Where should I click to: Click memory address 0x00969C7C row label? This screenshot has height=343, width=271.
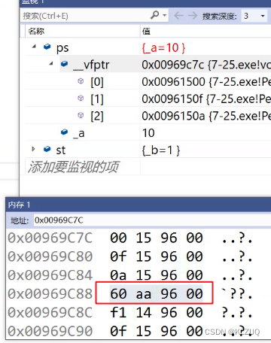point(50,238)
